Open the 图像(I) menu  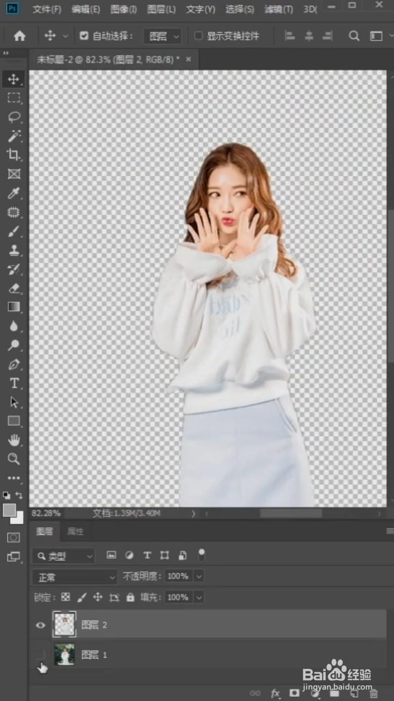[x=124, y=9]
